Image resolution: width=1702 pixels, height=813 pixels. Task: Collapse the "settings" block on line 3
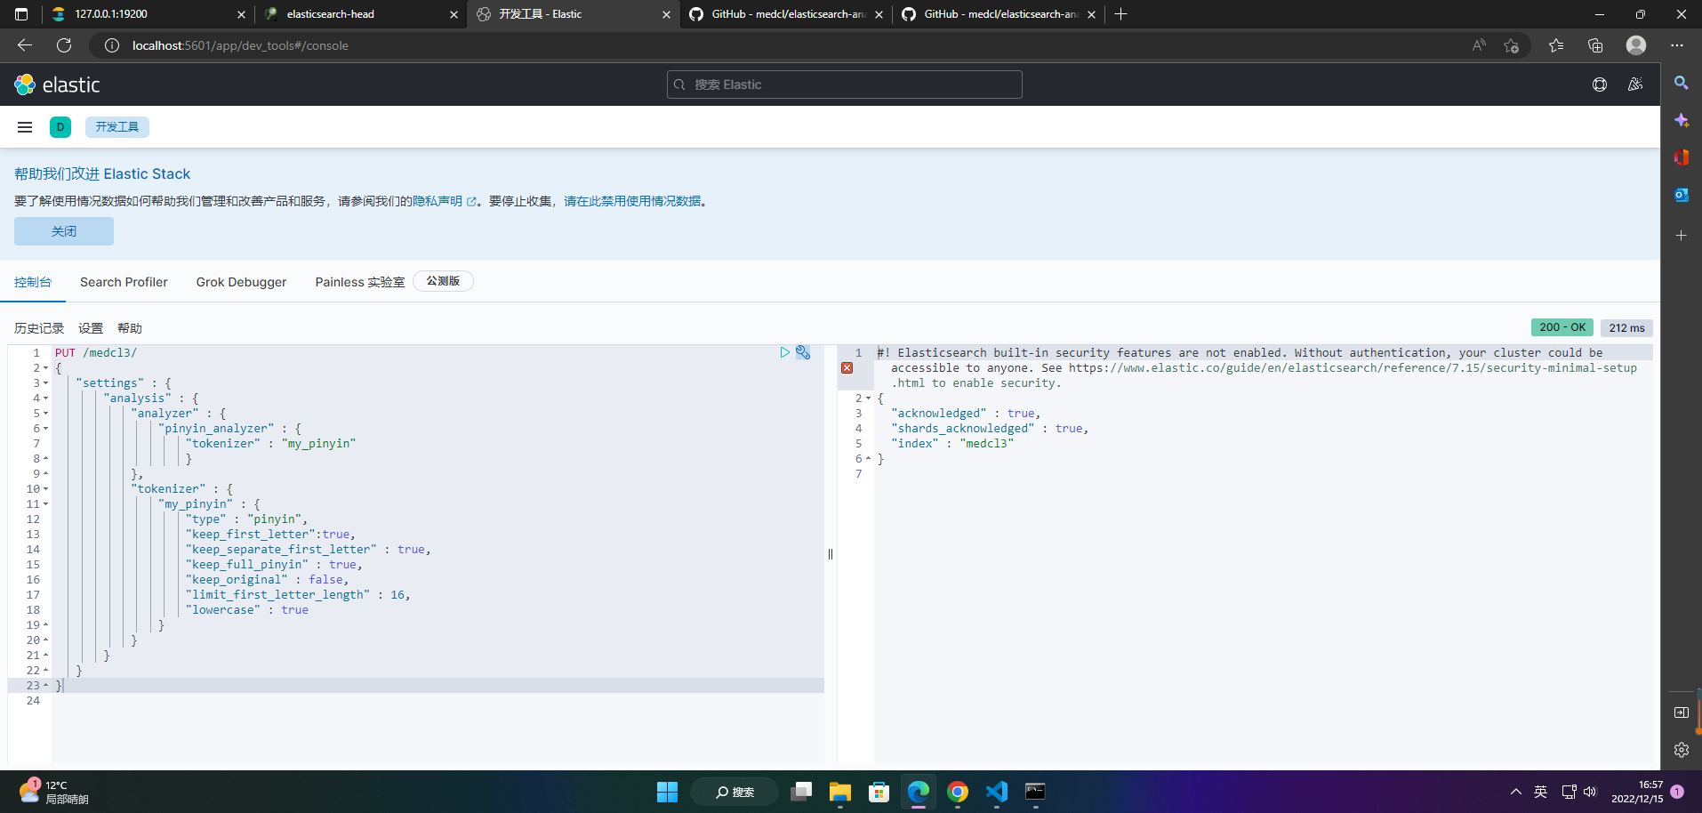(x=45, y=383)
